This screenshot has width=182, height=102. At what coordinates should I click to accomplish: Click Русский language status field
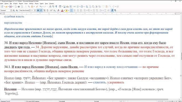(96, 101)
